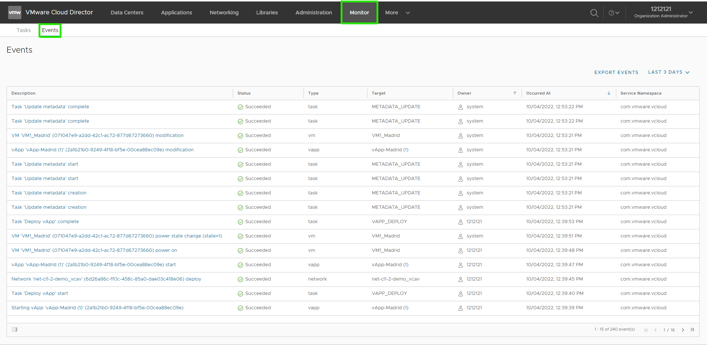Click the network type cell
This screenshot has width=707, height=345.
(317, 279)
